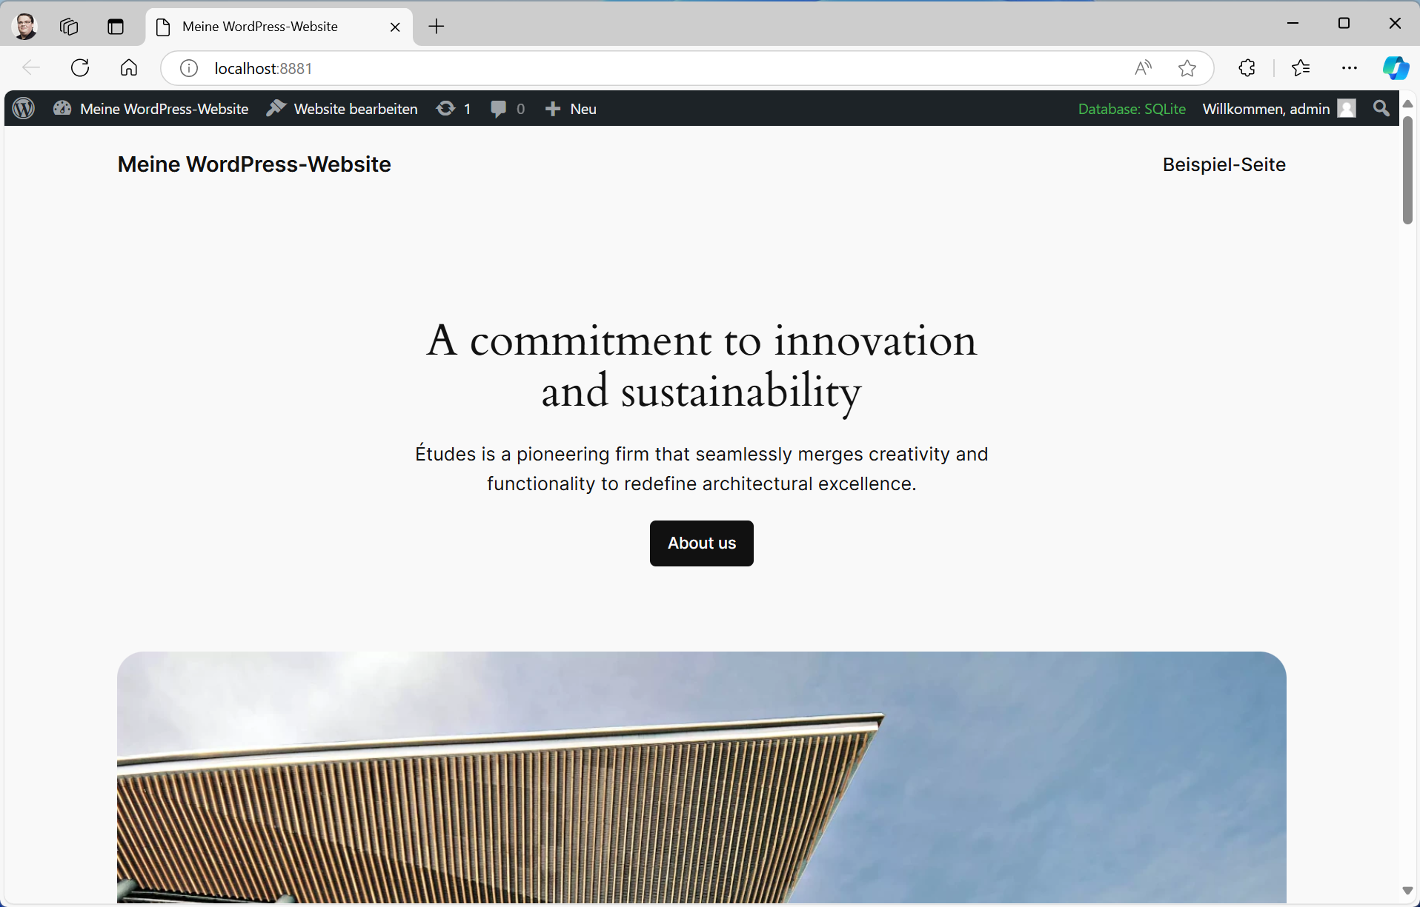The image size is (1420, 907).
Task: View site information icon beside URL
Action: click(x=189, y=68)
